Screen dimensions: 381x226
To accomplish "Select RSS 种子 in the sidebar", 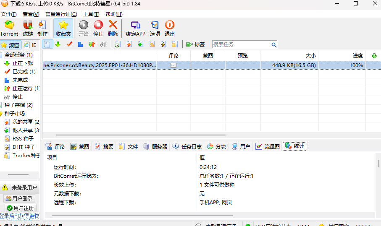I will coord(23,139).
